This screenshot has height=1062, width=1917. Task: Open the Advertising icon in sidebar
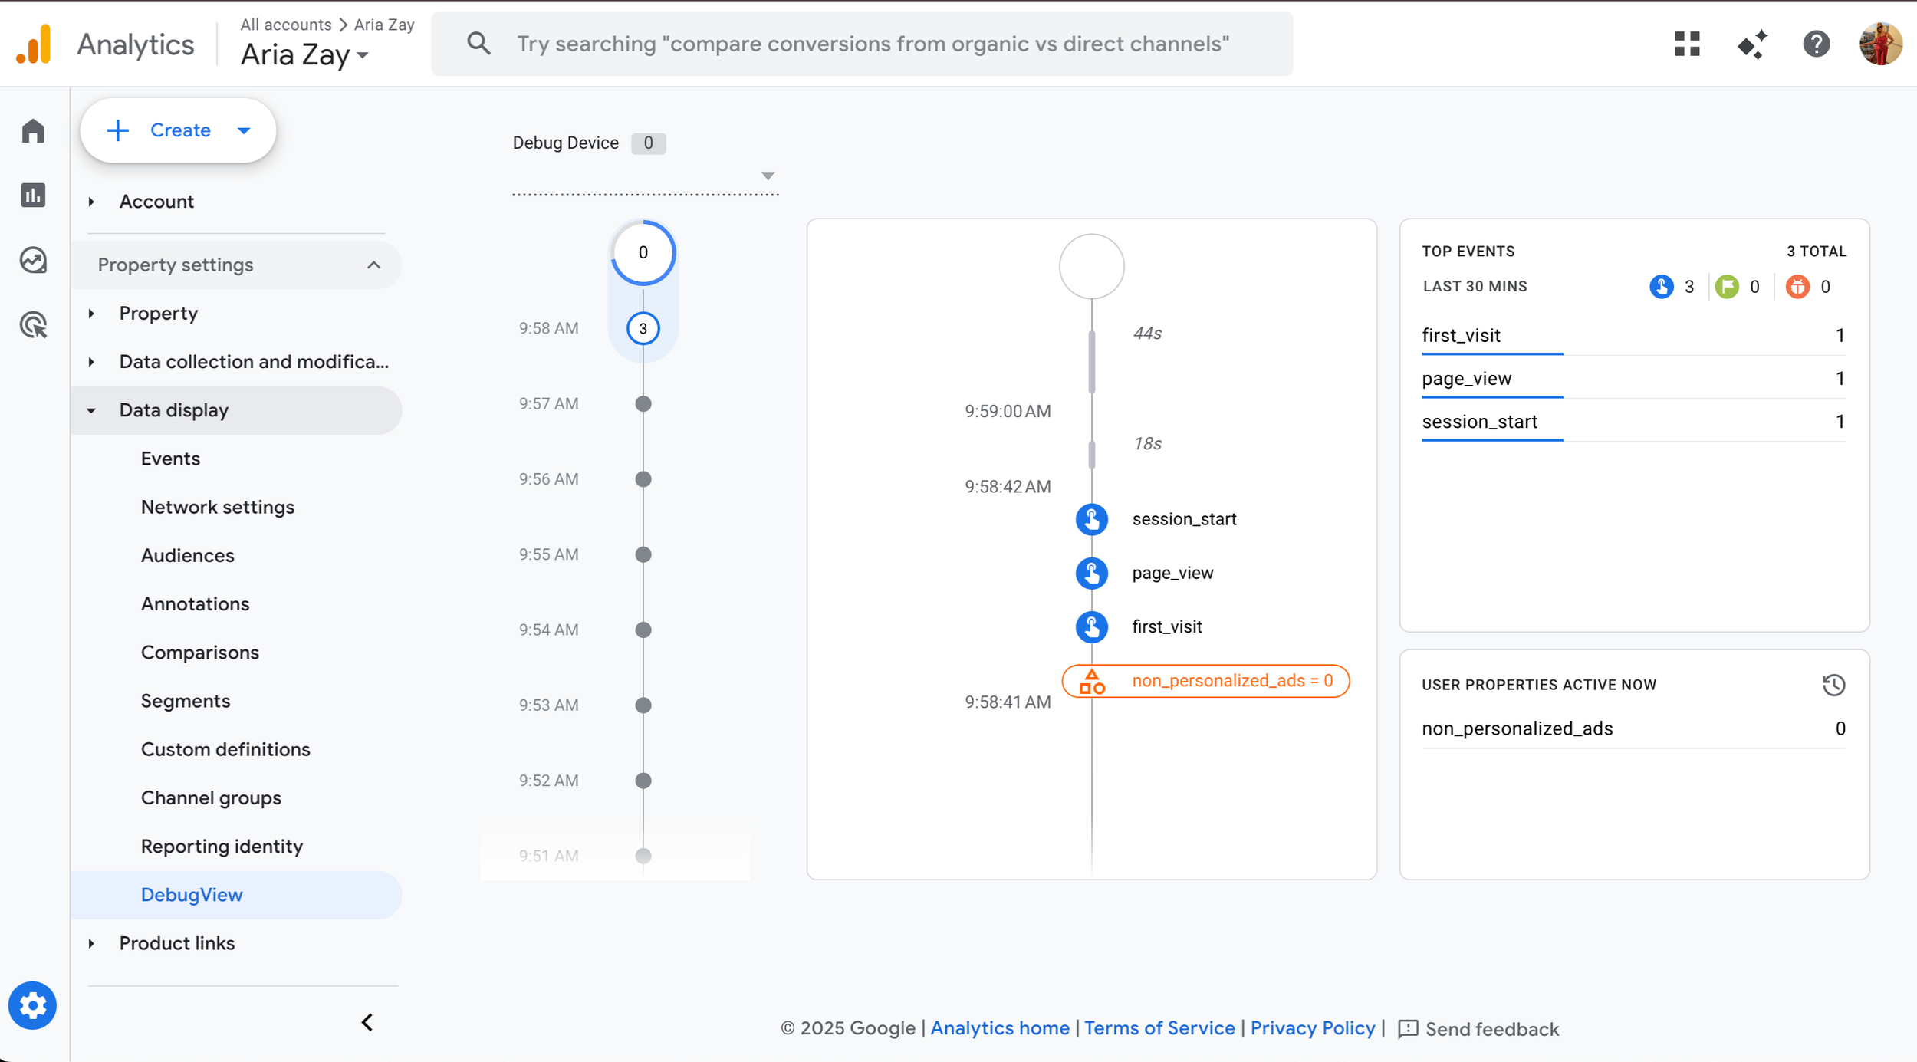pos(33,325)
